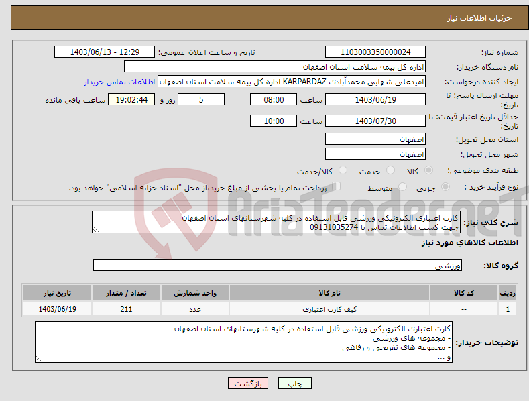The height and width of the screenshot is (401, 529).
Task: Click the need number field 1103003350000024
Action: point(375,52)
